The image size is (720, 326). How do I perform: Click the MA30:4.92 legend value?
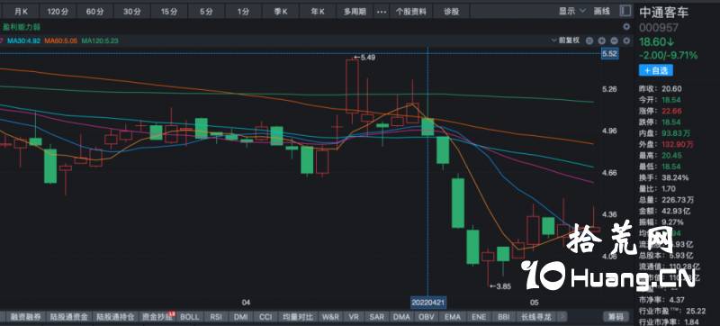click(x=24, y=41)
